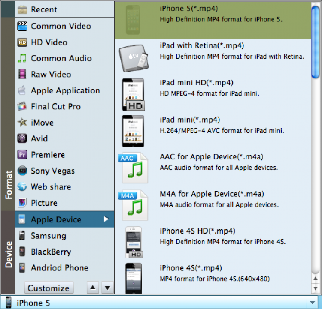The height and width of the screenshot is (309, 322).
Task: Click the iPad mini HD preset thumbnail
Action: point(134,95)
